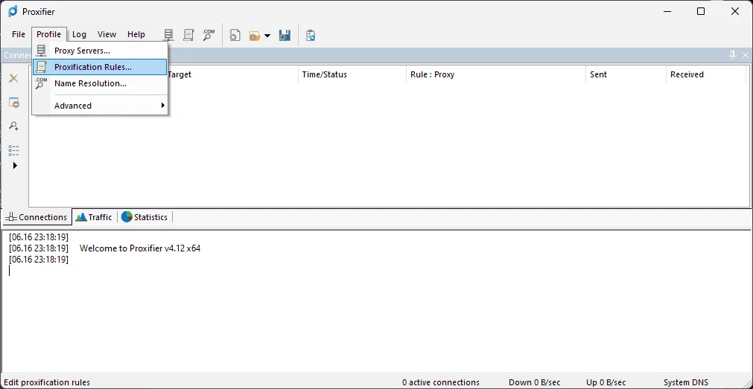Click the list view sidebar icon
The width and height of the screenshot is (753, 389).
click(x=14, y=150)
